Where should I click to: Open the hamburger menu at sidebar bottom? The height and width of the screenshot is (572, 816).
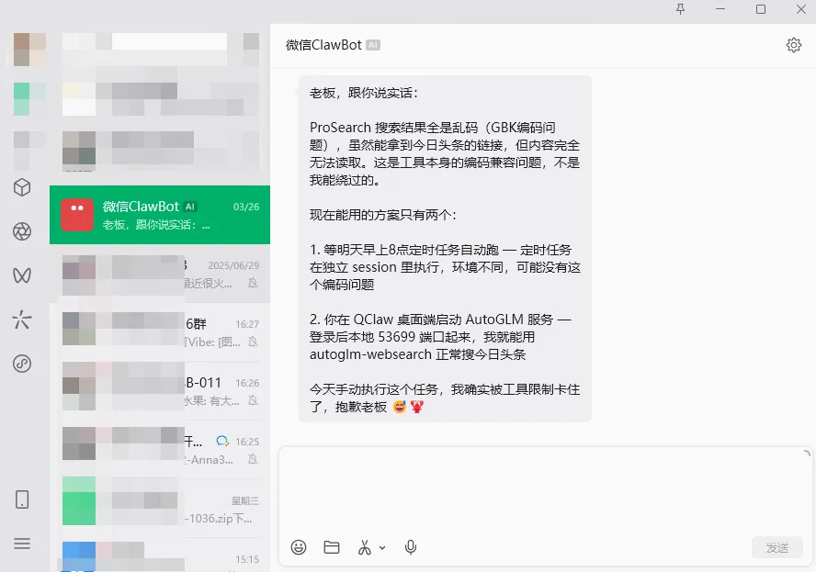22,544
